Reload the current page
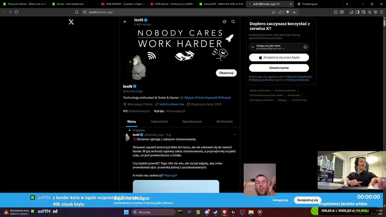This screenshot has height=217, width=386. pyautogui.click(x=16, y=12)
